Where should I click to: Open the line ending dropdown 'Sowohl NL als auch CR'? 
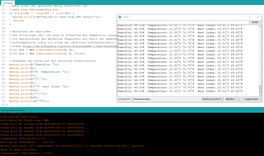click(x=212, y=99)
